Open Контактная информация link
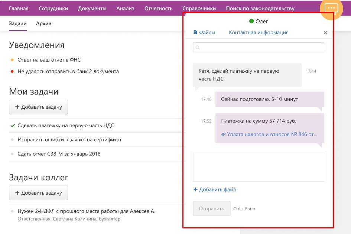This screenshot has height=234, width=351. tap(259, 33)
